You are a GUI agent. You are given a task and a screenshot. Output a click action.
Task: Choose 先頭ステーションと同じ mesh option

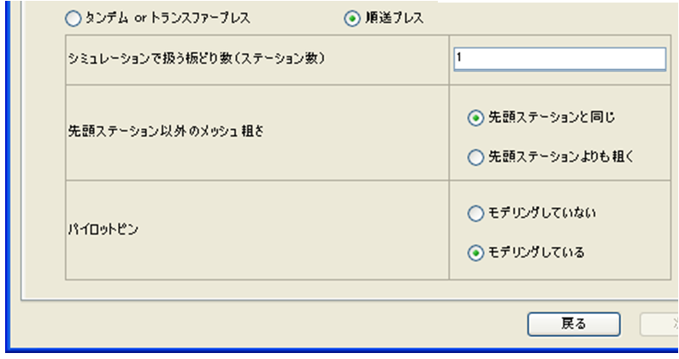(475, 118)
